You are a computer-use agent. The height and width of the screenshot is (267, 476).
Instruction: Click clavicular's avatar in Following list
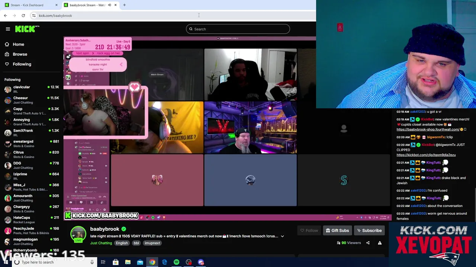tap(8, 89)
